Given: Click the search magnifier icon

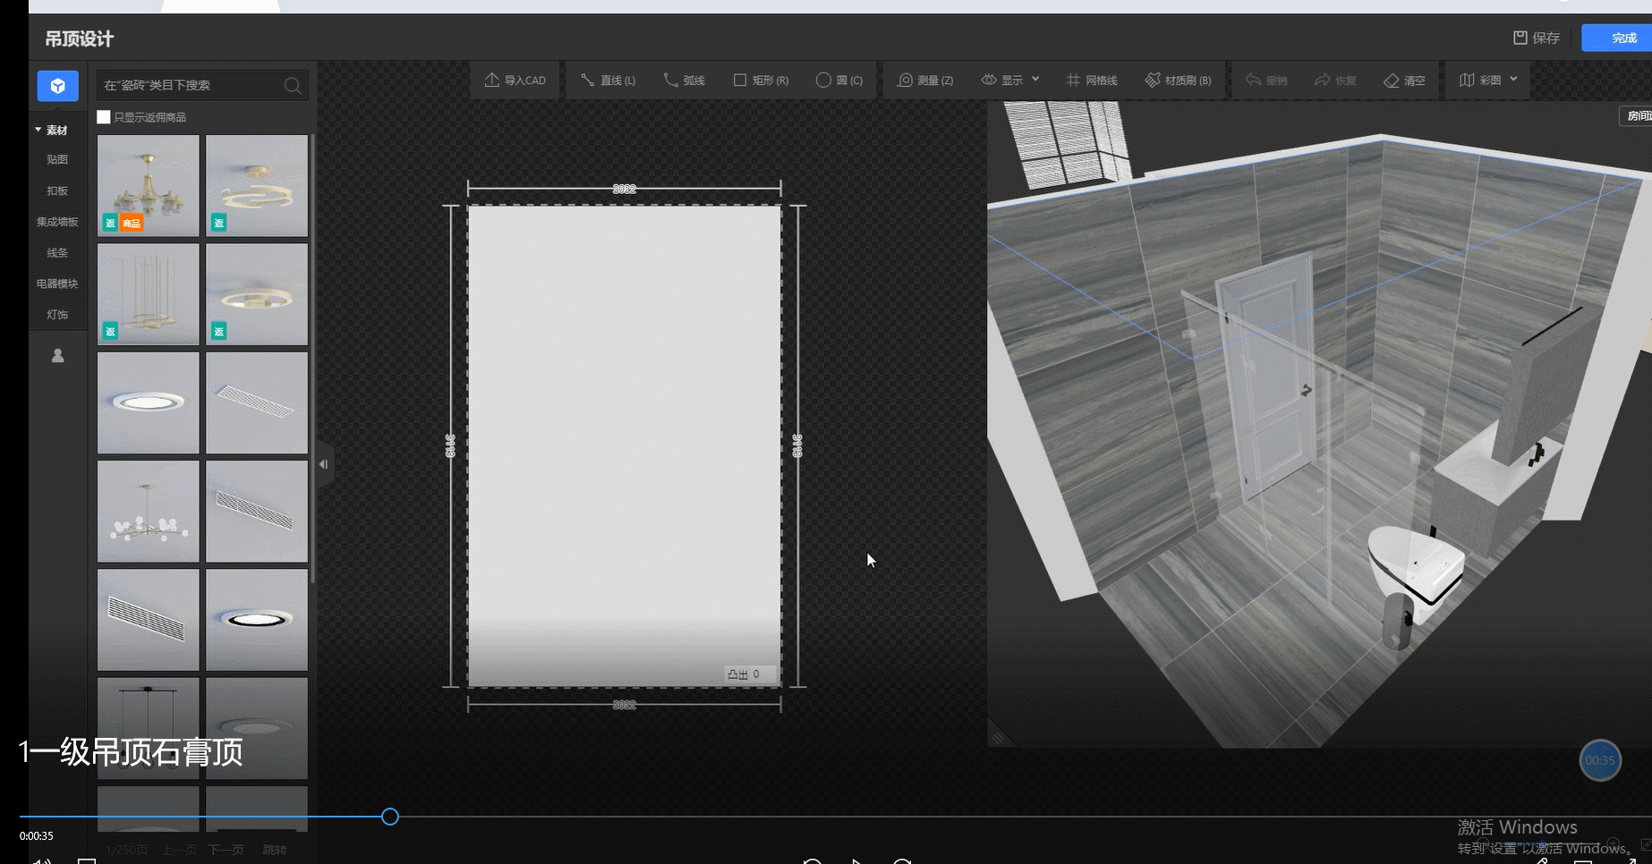Looking at the screenshot, I should [292, 86].
